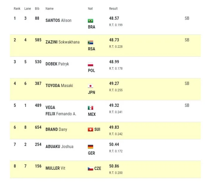The width and height of the screenshot is (207, 185).
Task: Click the Japan flag icon
Action: tap(90, 86)
